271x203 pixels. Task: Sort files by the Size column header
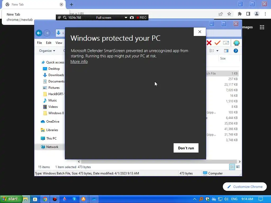223,58
